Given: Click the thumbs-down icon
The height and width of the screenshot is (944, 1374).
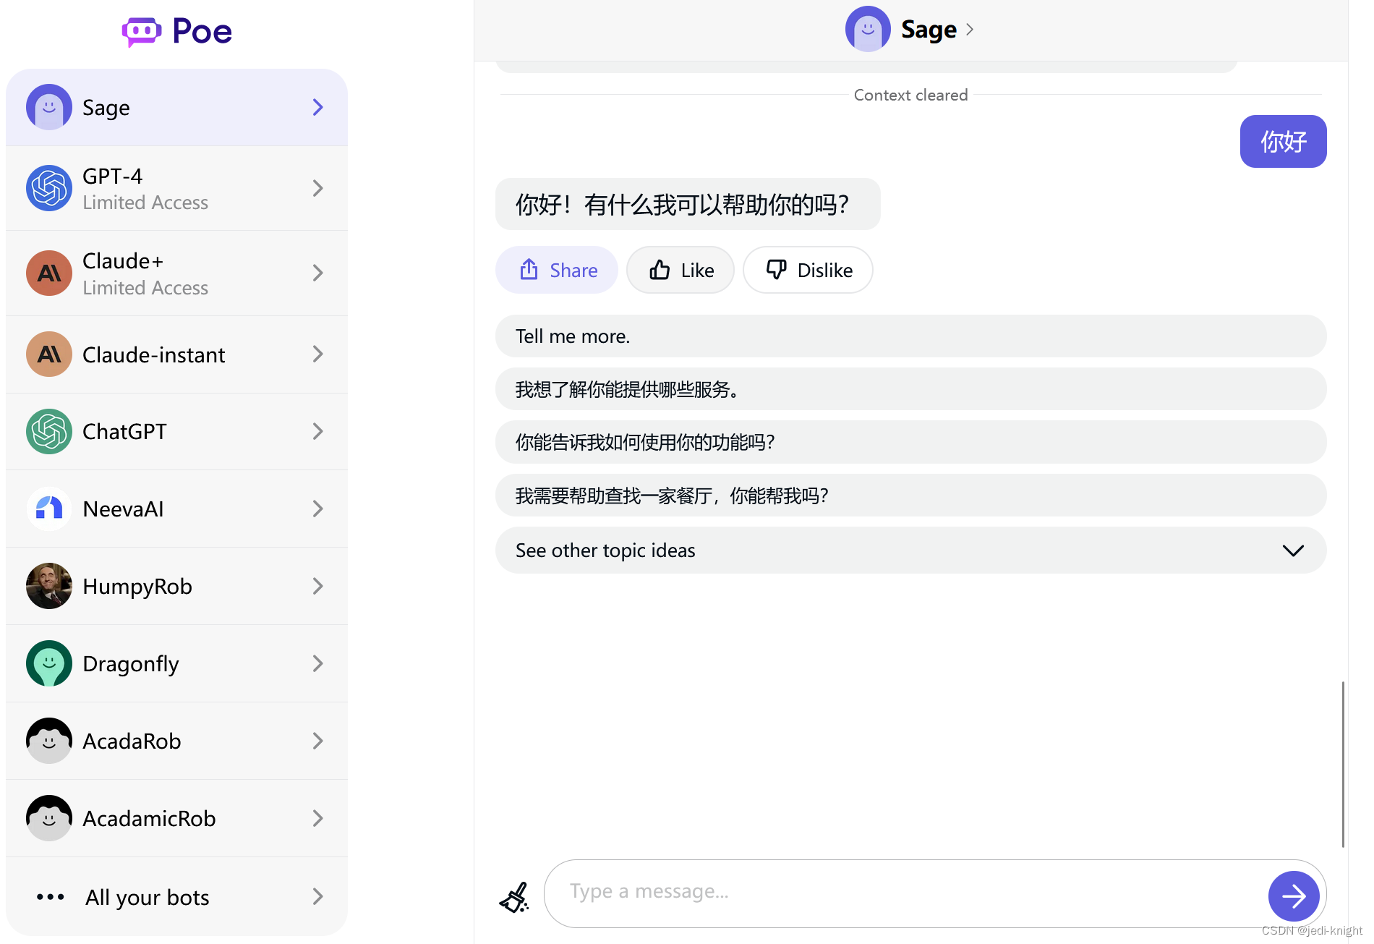Looking at the screenshot, I should (x=776, y=270).
